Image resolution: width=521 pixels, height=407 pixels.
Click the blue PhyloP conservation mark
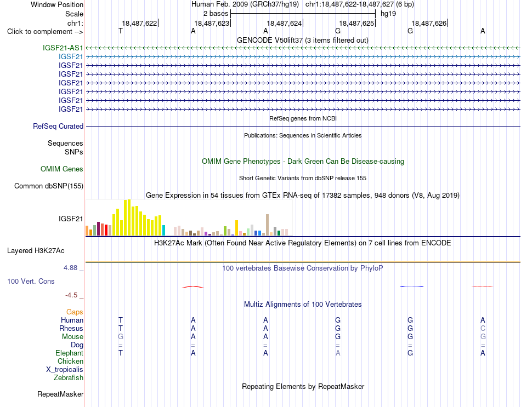tap(412, 286)
